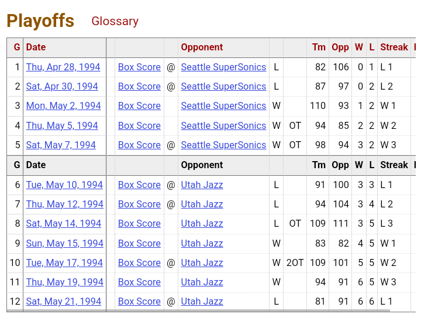Sort by the Date column header

[x=36, y=47]
